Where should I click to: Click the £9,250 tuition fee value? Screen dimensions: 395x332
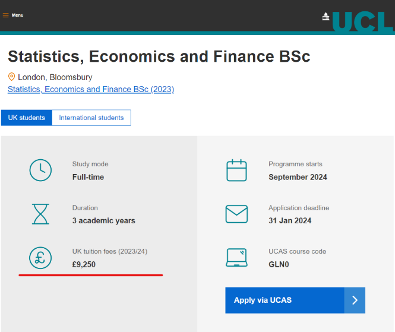click(84, 264)
